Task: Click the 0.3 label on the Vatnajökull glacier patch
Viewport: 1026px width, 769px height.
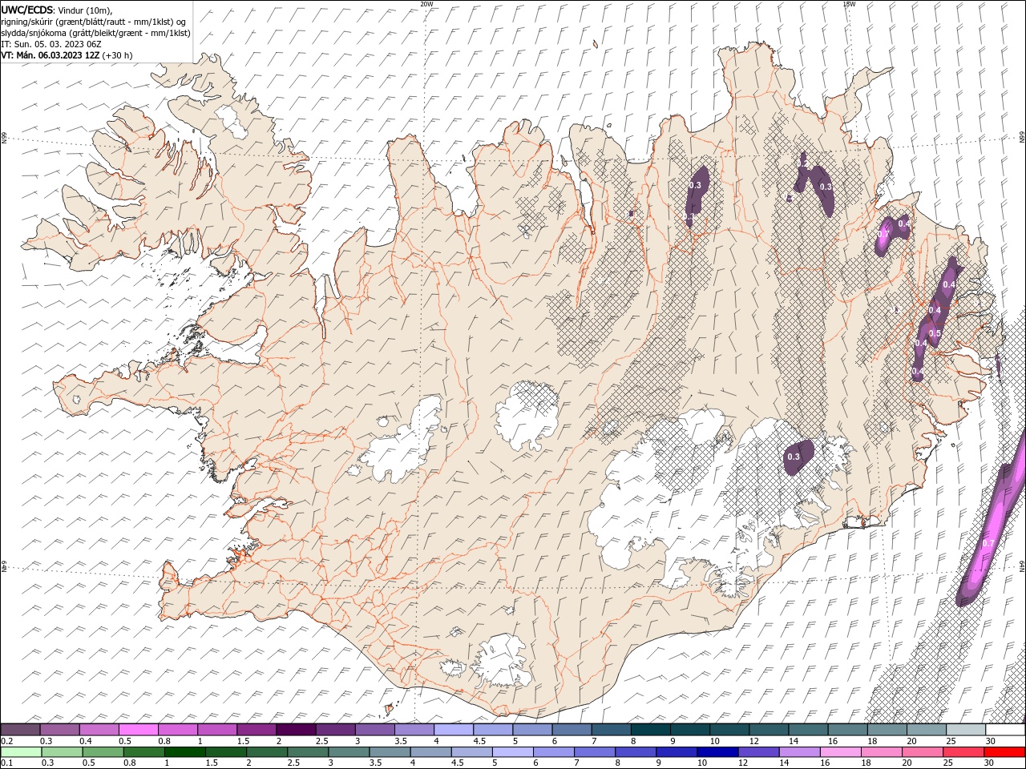Action: (x=794, y=457)
